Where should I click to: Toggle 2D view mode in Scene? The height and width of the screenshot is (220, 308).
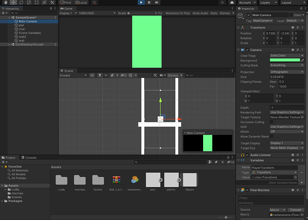click(x=92, y=76)
